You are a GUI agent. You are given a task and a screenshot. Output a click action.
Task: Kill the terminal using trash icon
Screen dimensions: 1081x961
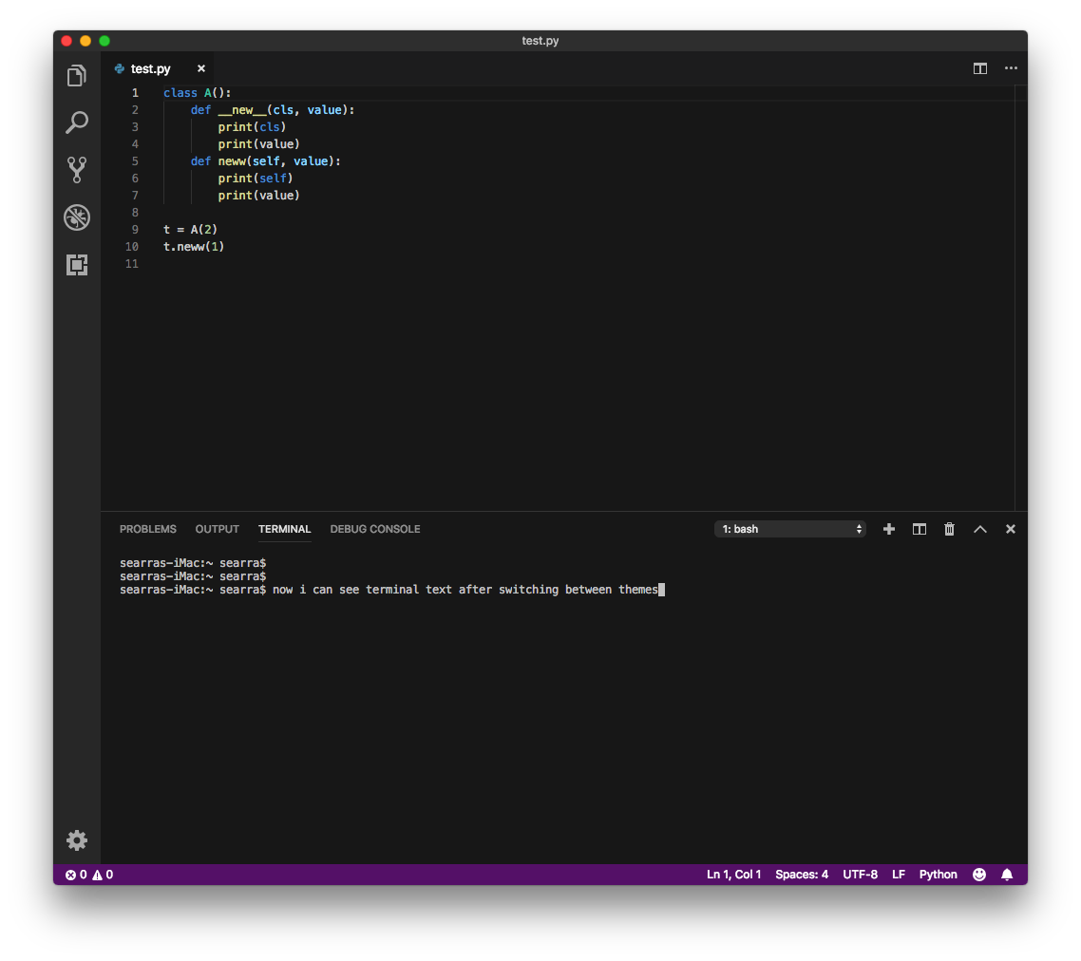[949, 529]
